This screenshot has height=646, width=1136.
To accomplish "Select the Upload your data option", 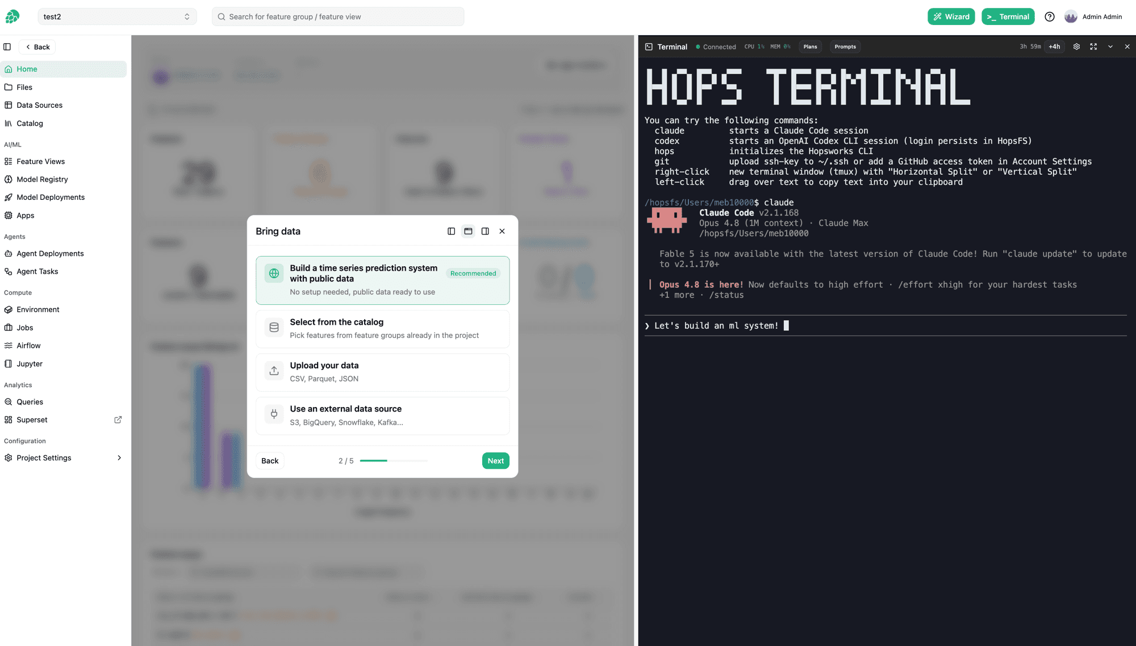I will point(382,372).
